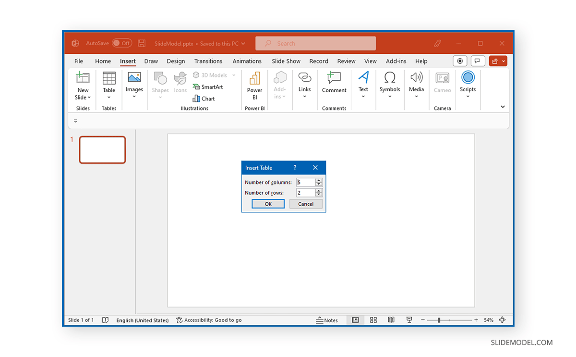
Task: Click English (United States) language indicator
Action: click(x=143, y=320)
